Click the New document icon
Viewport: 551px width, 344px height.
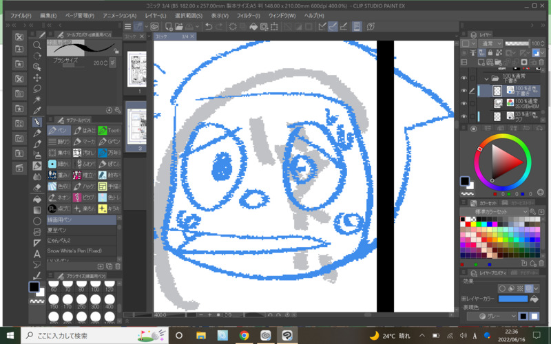169,26
